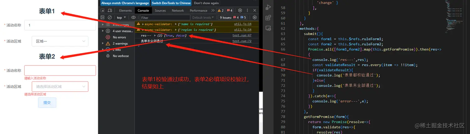Open the 'Default levels' dropdown
This screenshot has height=134, width=470.
(x=203, y=18)
